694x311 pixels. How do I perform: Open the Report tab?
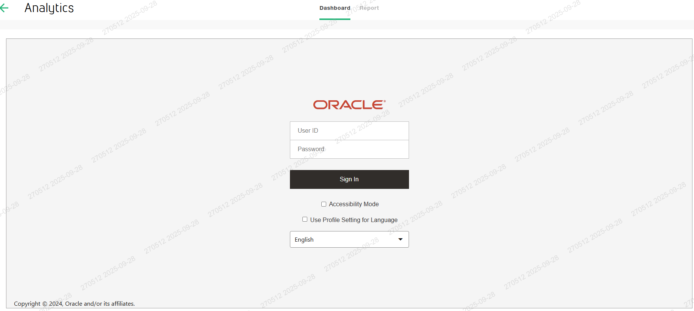coord(369,8)
